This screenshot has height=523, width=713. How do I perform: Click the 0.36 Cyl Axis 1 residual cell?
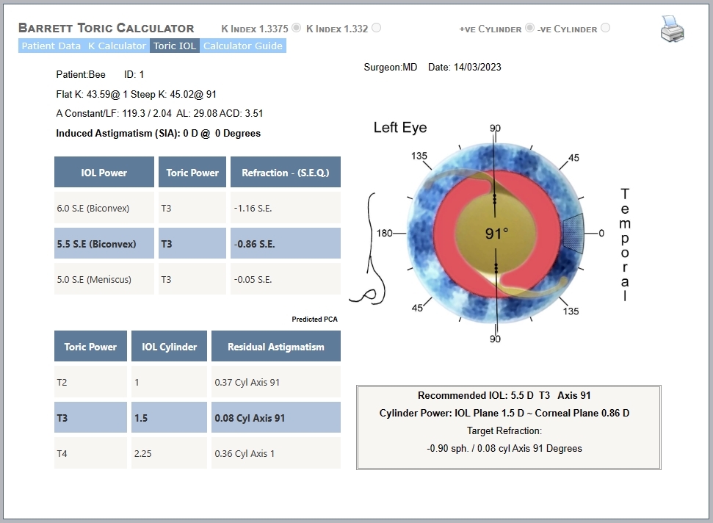(276, 453)
